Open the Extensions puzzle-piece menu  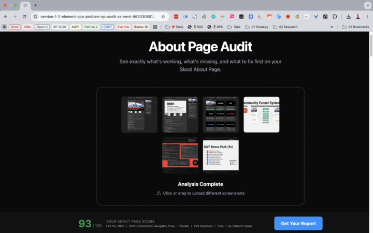(335, 17)
